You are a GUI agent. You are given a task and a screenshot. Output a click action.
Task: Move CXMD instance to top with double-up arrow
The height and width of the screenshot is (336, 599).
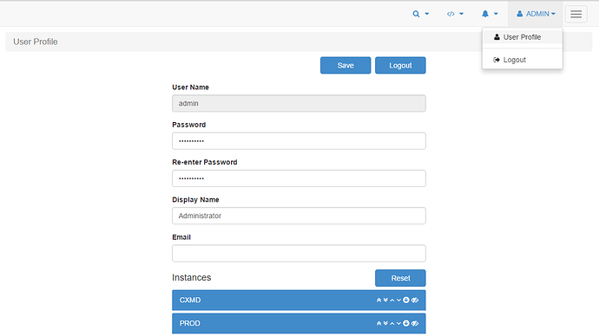[379, 300]
